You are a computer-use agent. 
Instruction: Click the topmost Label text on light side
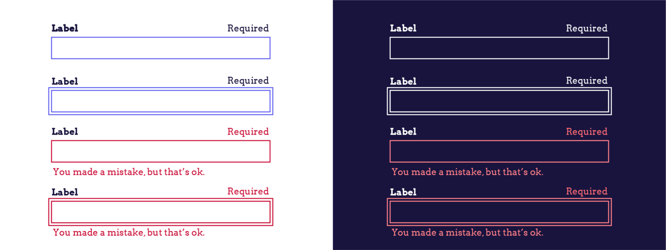65,28
